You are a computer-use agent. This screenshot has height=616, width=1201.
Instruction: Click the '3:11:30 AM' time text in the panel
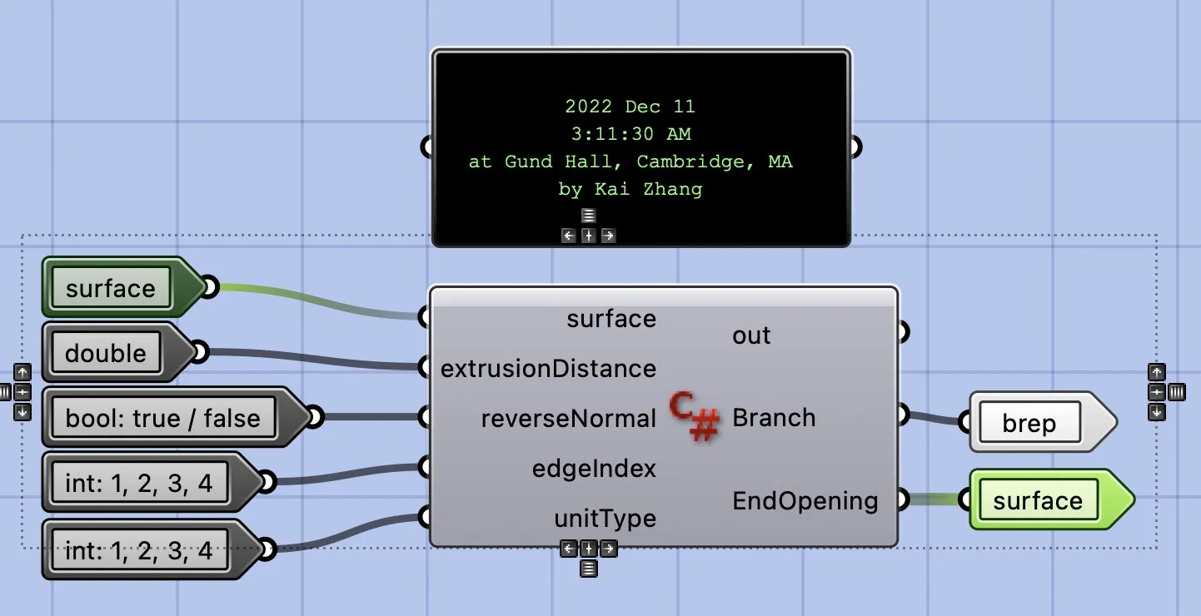coord(630,133)
